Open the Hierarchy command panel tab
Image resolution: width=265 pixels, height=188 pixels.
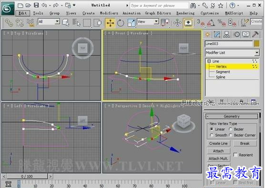pyautogui.click(x=226, y=34)
